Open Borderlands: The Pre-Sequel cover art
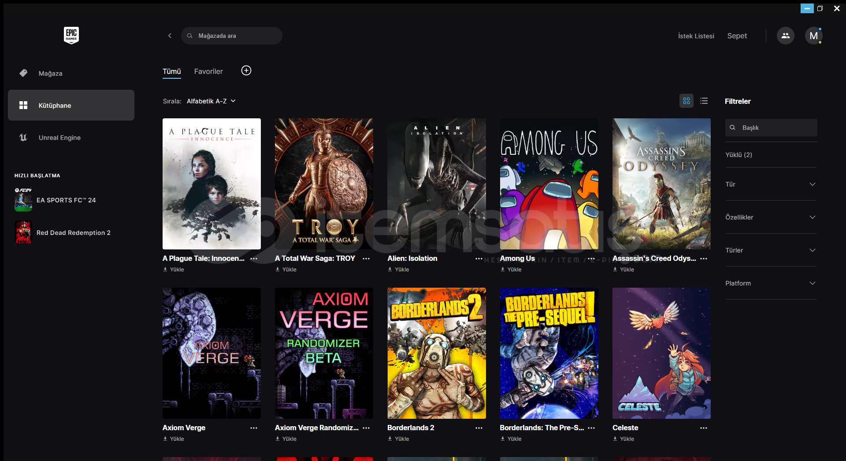The height and width of the screenshot is (461, 846). 549,353
